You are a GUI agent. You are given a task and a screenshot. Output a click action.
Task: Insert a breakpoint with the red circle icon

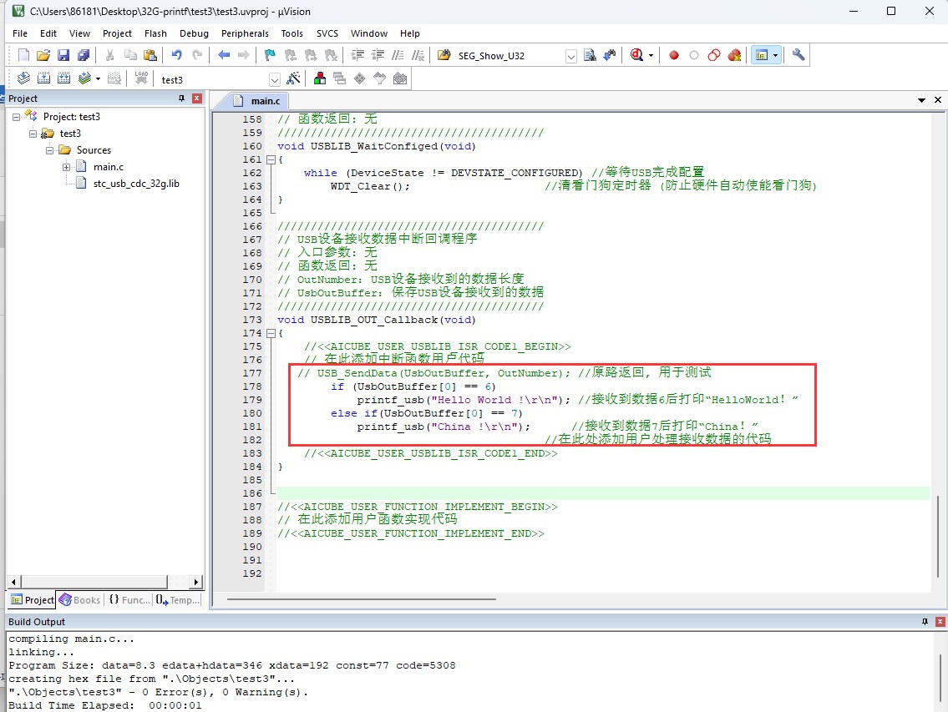point(673,56)
